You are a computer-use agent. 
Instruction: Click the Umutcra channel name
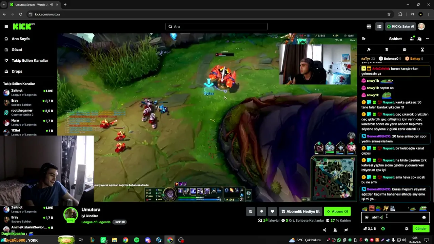(91, 210)
